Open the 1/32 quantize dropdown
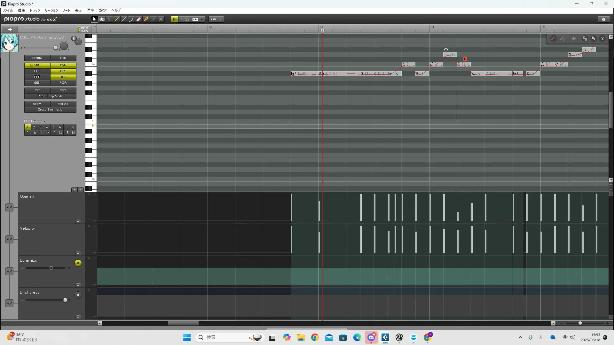The image size is (614, 345). tap(202, 19)
